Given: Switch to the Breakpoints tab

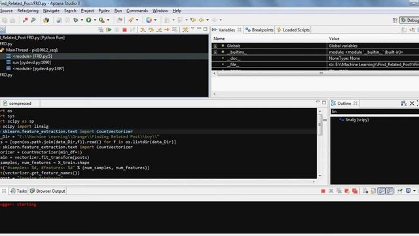Looking at the screenshot, I should pyautogui.click(x=259, y=30).
